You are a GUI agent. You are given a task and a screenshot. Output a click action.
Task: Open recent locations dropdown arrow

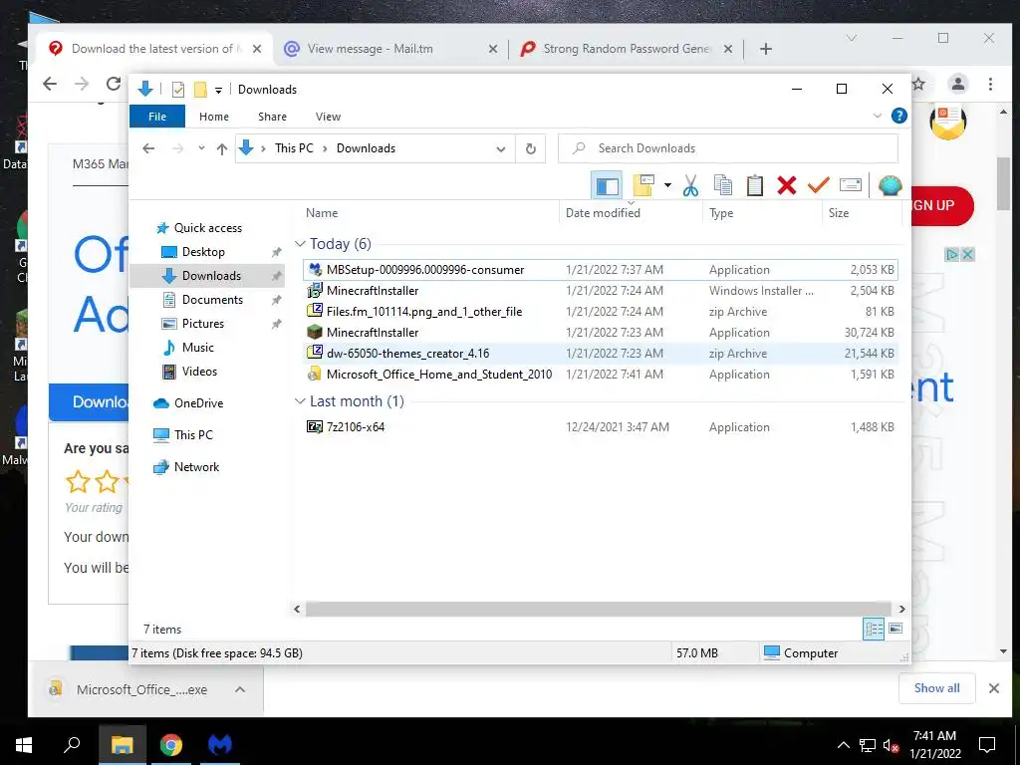(x=201, y=148)
